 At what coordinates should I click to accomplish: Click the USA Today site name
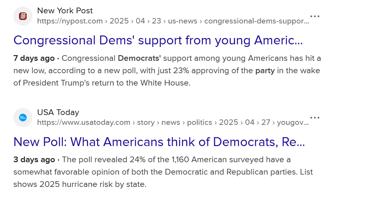point(58,112)
